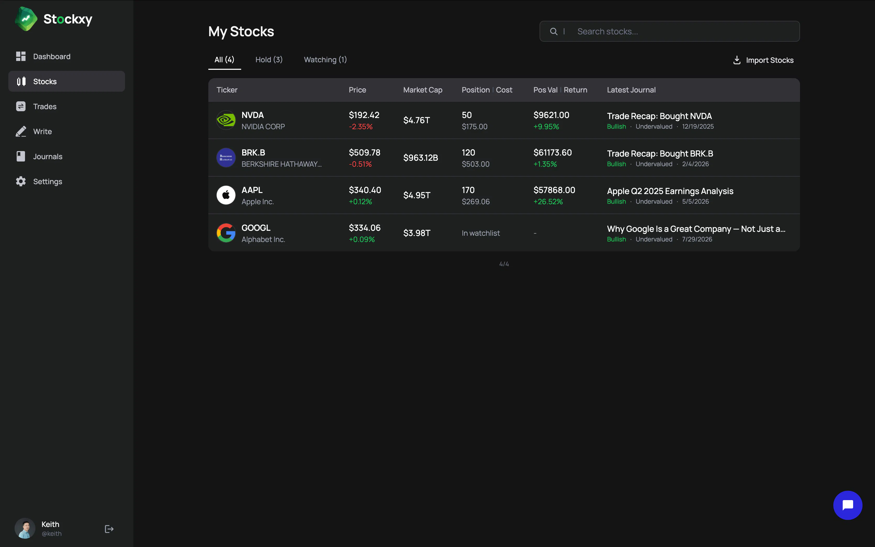This screenshot has width=875, height=547.
Task: Click the $4.76T market cap value
Action: tap(416, 120)
